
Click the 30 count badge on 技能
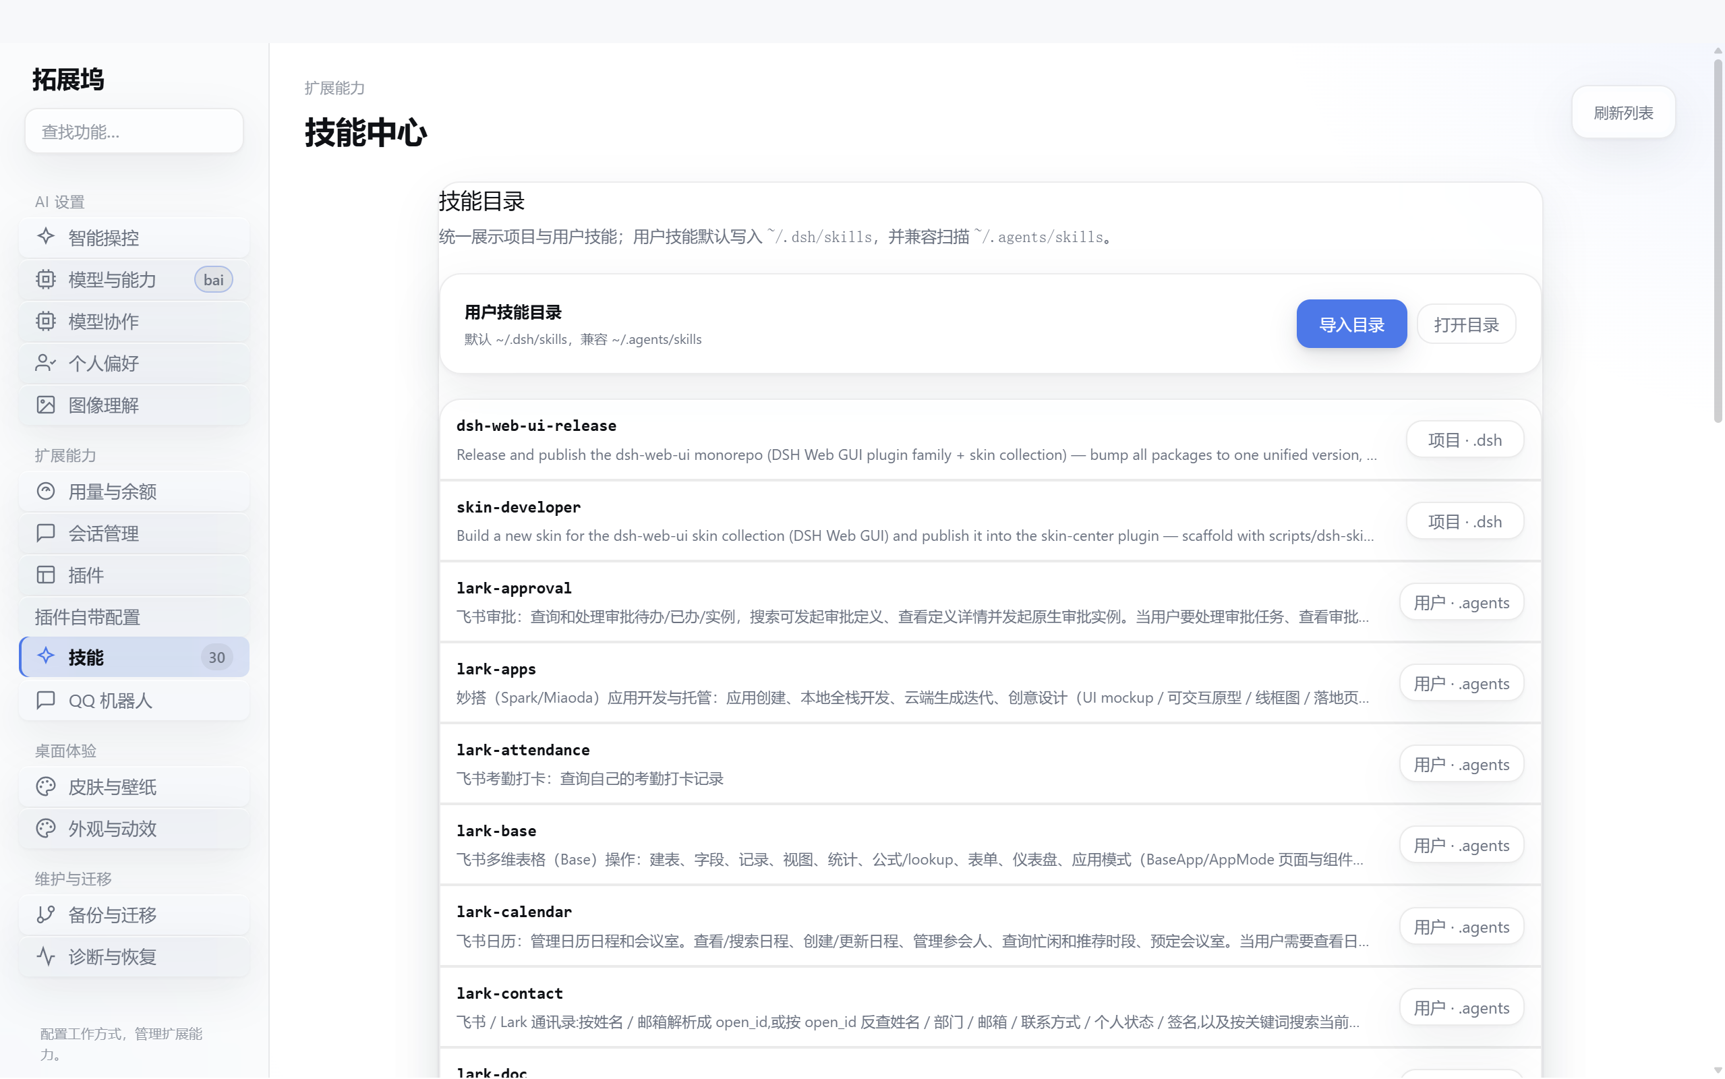click(216, 657)
